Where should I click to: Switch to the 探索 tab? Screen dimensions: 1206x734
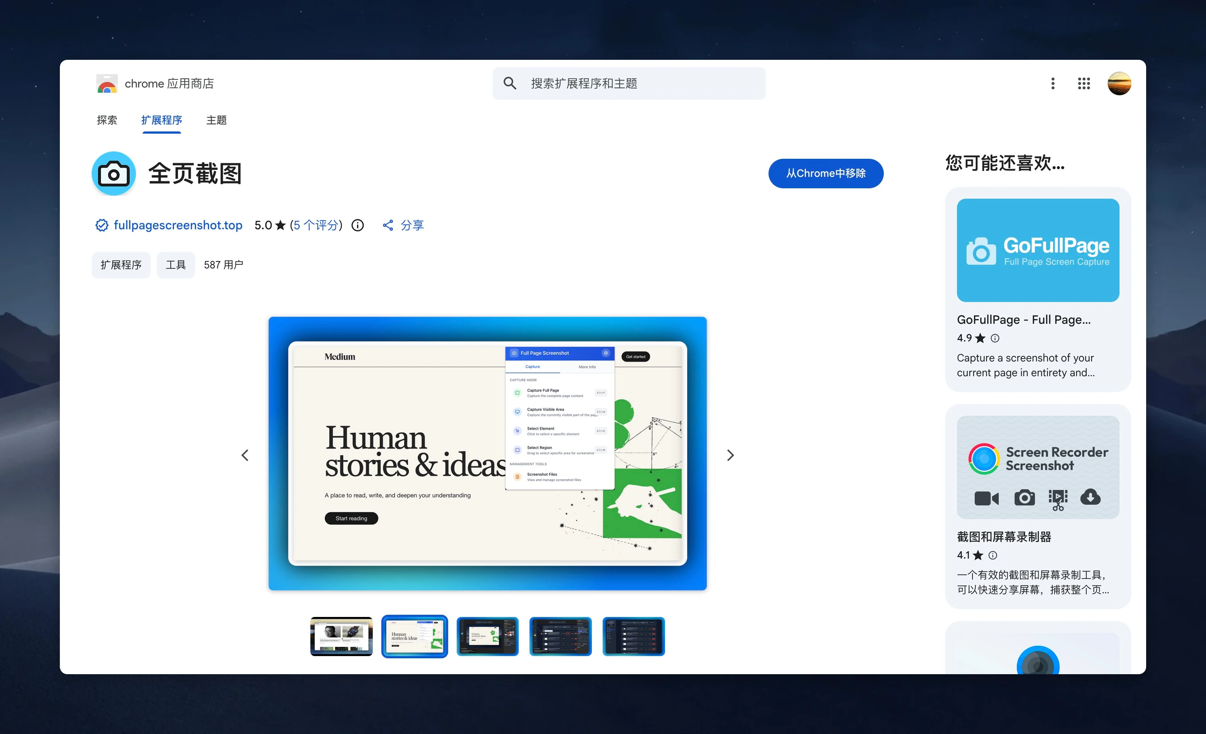[107, 120]
